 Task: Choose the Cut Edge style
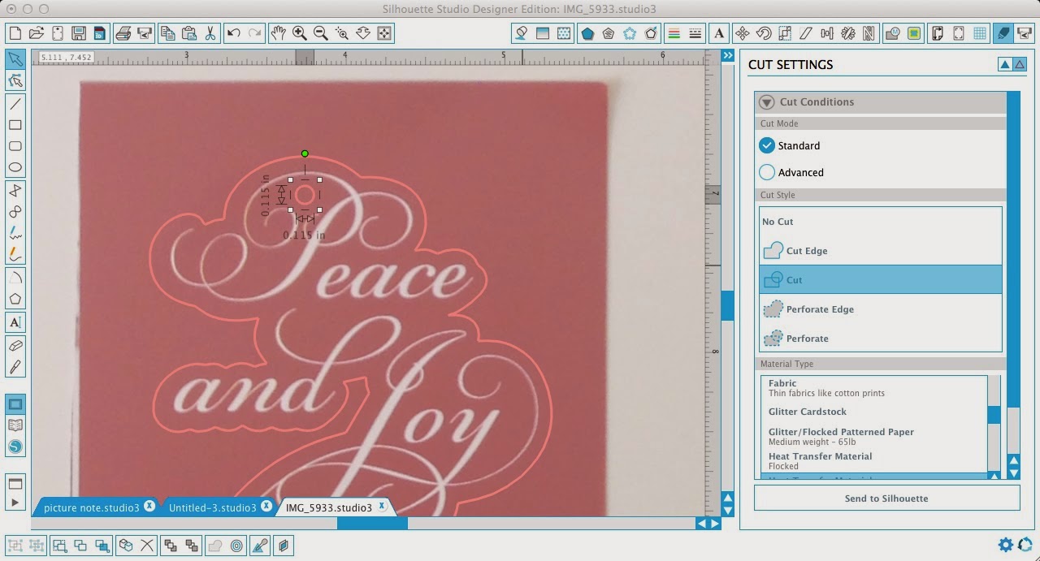(x=881, y=251)
